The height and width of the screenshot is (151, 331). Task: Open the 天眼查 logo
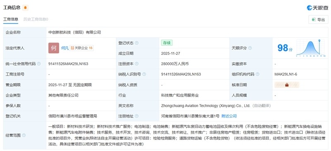317,8
